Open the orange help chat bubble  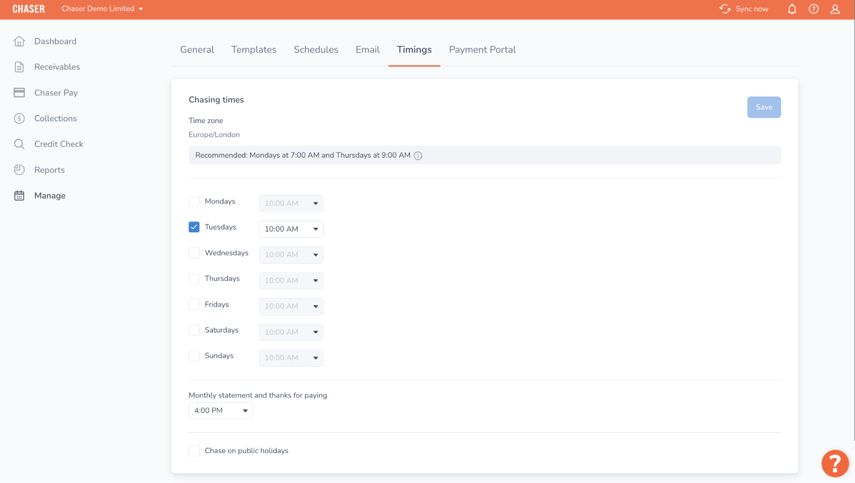[x=834, y=463]
